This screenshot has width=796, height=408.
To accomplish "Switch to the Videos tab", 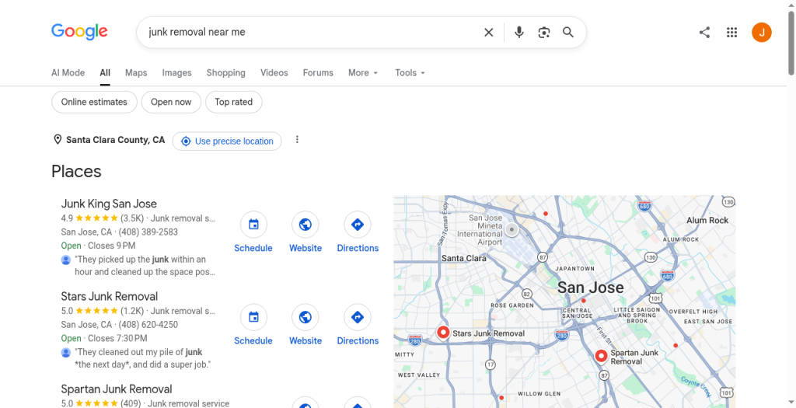I will (274, 72).
